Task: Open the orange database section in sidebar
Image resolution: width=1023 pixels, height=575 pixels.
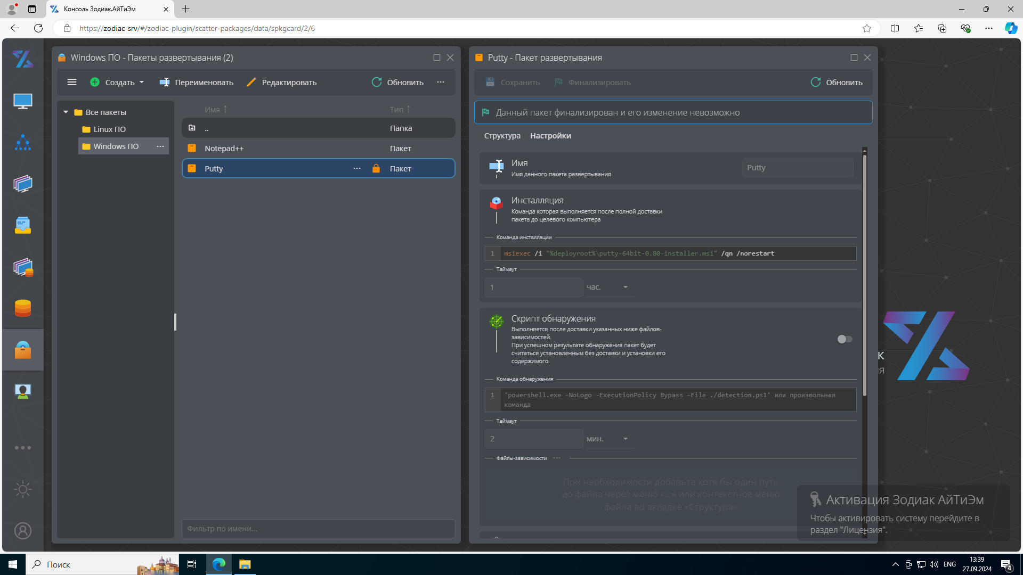Action: coord(23,308)
